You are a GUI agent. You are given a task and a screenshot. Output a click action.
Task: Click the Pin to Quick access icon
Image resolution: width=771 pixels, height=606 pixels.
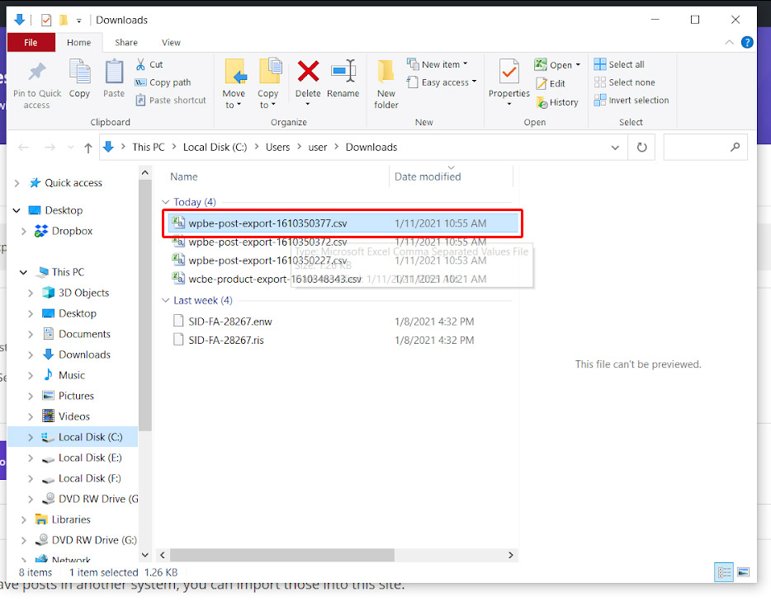click(x=37, y=73)
